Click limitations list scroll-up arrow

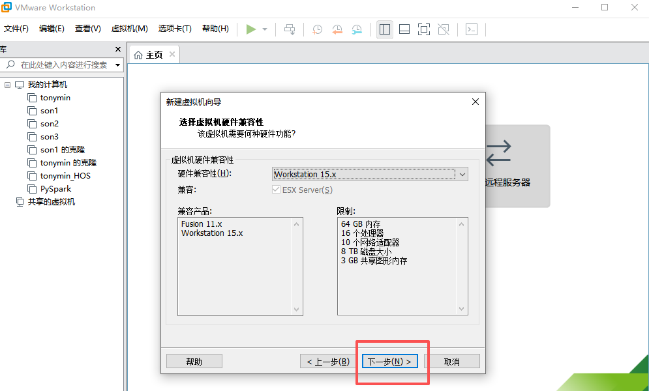462,224
